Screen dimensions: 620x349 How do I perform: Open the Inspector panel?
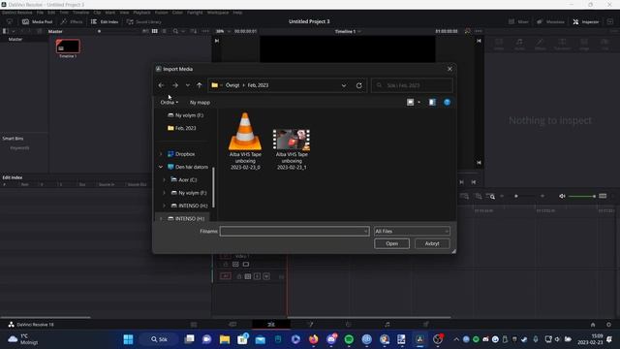pyautogui.click(x=585, y=21)
